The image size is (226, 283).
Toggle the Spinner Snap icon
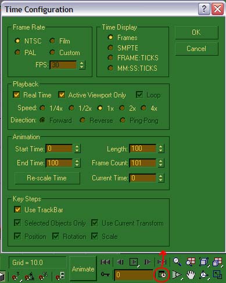coord(60,276)
